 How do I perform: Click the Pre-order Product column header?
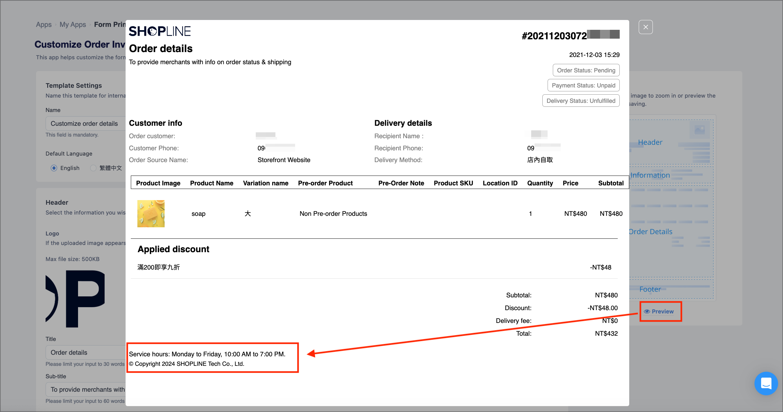325,183
